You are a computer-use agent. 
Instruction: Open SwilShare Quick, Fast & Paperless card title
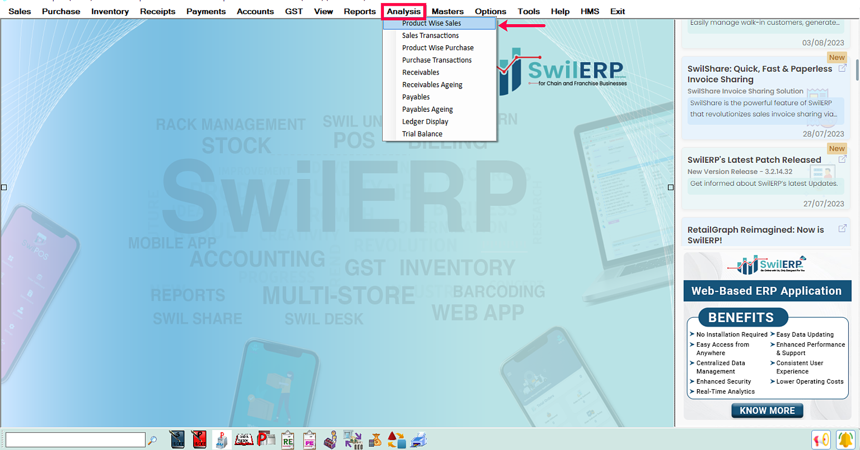(760, 74)
